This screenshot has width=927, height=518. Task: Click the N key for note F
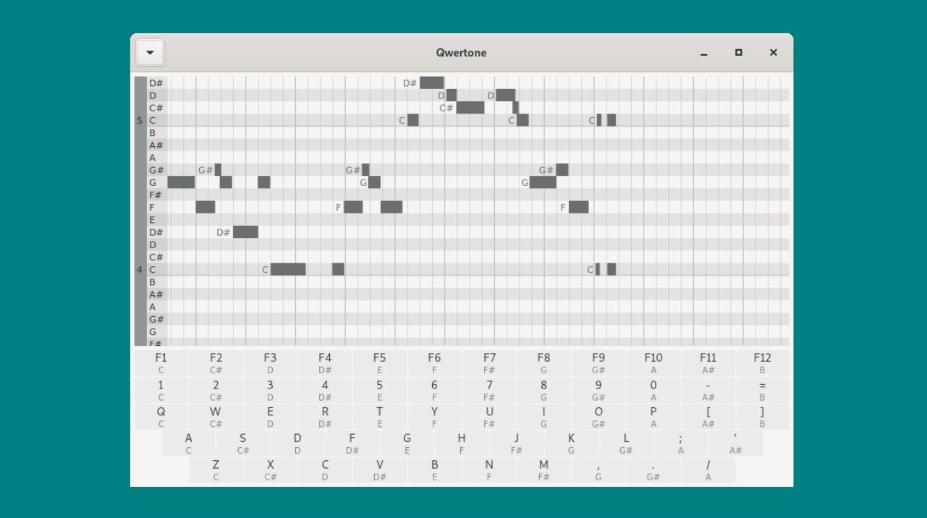click(x=489, y=470)
